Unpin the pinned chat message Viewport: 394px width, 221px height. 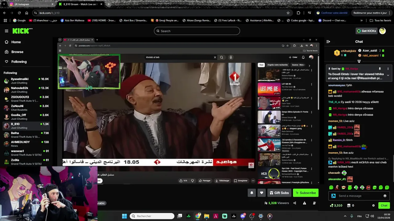click(x=380, y=69)
